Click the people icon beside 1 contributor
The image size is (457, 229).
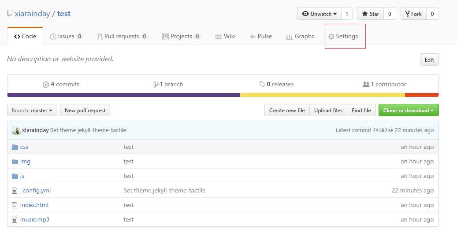366,84
